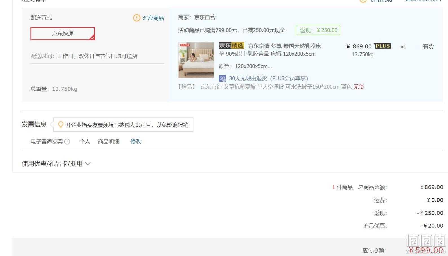Open the 对应商品 link
This screenshot has width=448, height=256.
tap(153, 18)
